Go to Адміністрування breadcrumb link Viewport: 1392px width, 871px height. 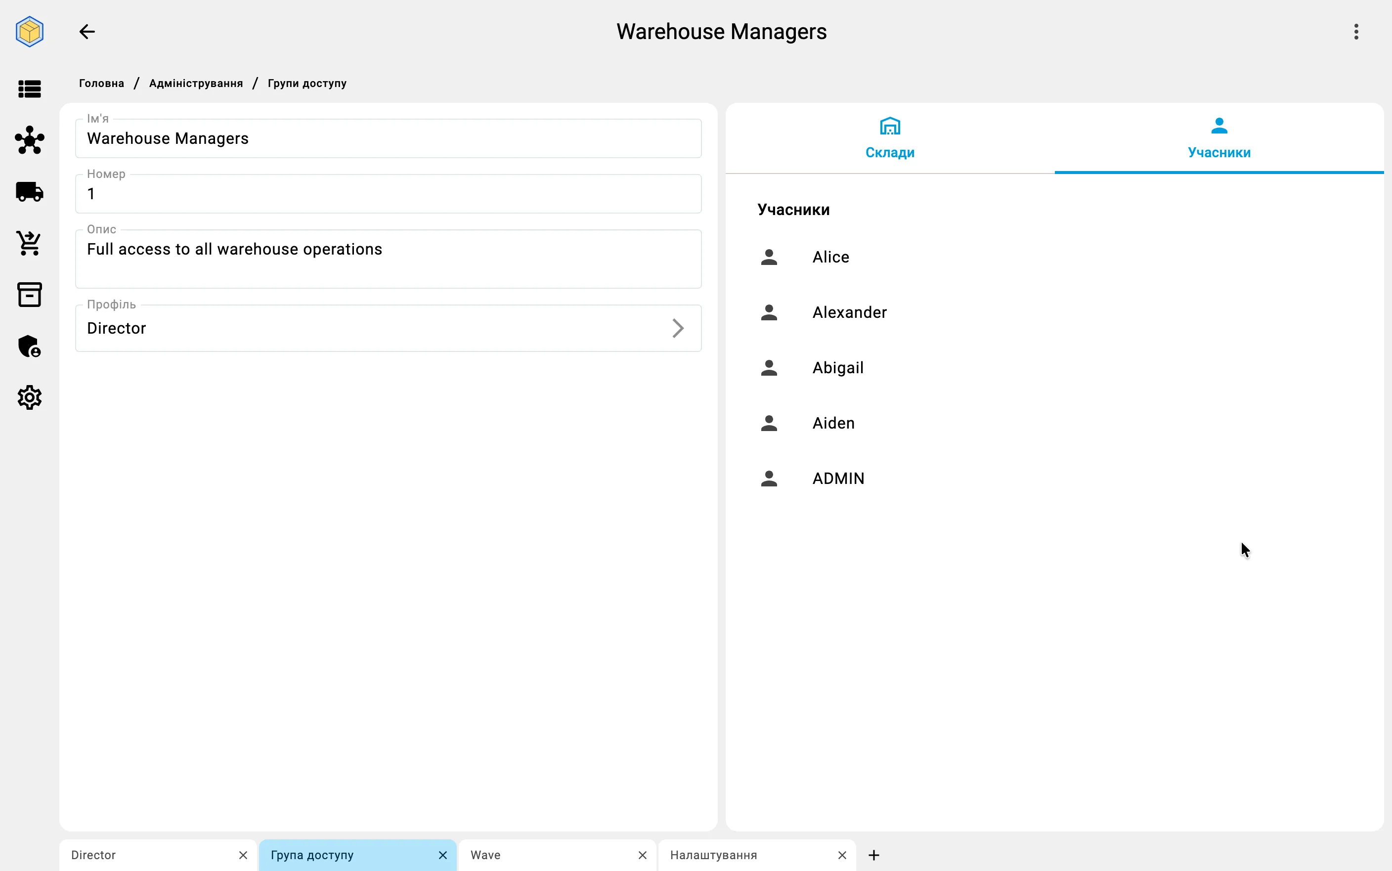click(196, 84)
